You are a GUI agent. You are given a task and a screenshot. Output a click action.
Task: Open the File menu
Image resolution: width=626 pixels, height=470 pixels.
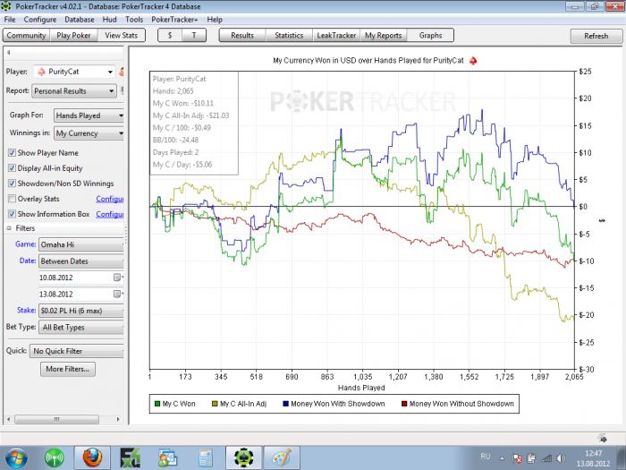point(10,20)
